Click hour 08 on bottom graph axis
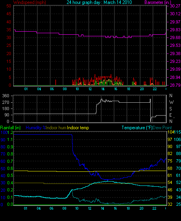Viewport: 181px width, 221px height. [64, 209]
